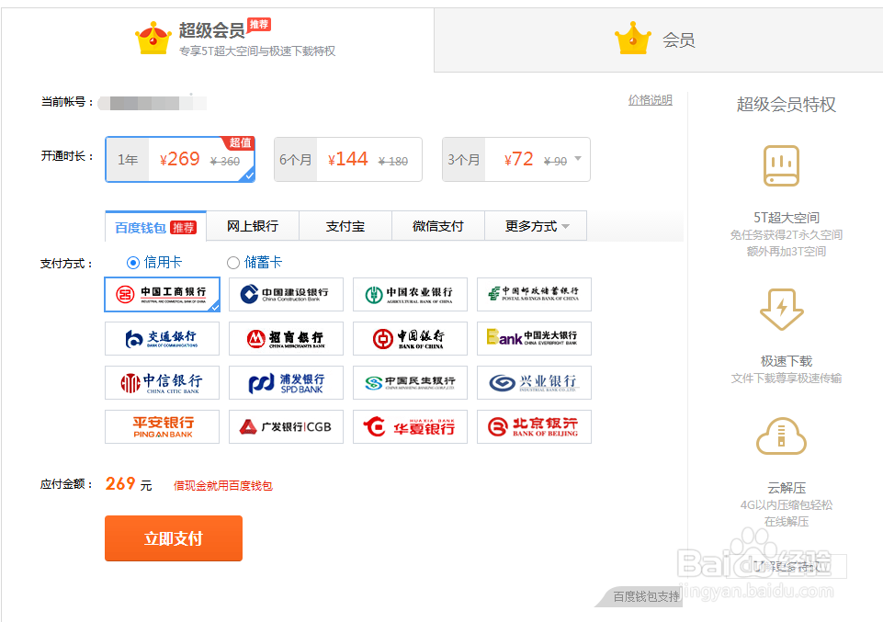Image resolution: width=883 pixels, height=622 pixels.
Task: Click the 超级会员特权 heading
Action: click(x=787, y=104)
